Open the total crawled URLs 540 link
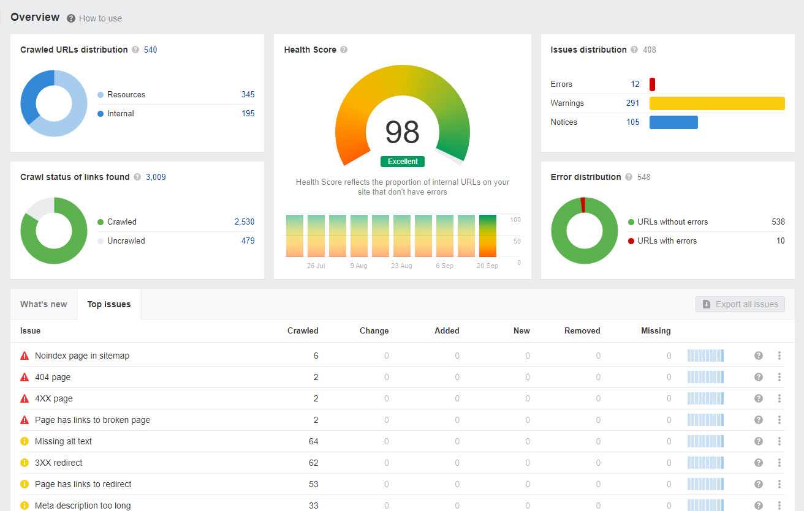 150,50
